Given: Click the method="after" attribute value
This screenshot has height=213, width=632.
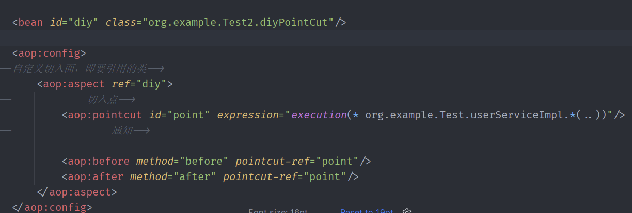Looking at the screenshot, I should click(194, 176).
